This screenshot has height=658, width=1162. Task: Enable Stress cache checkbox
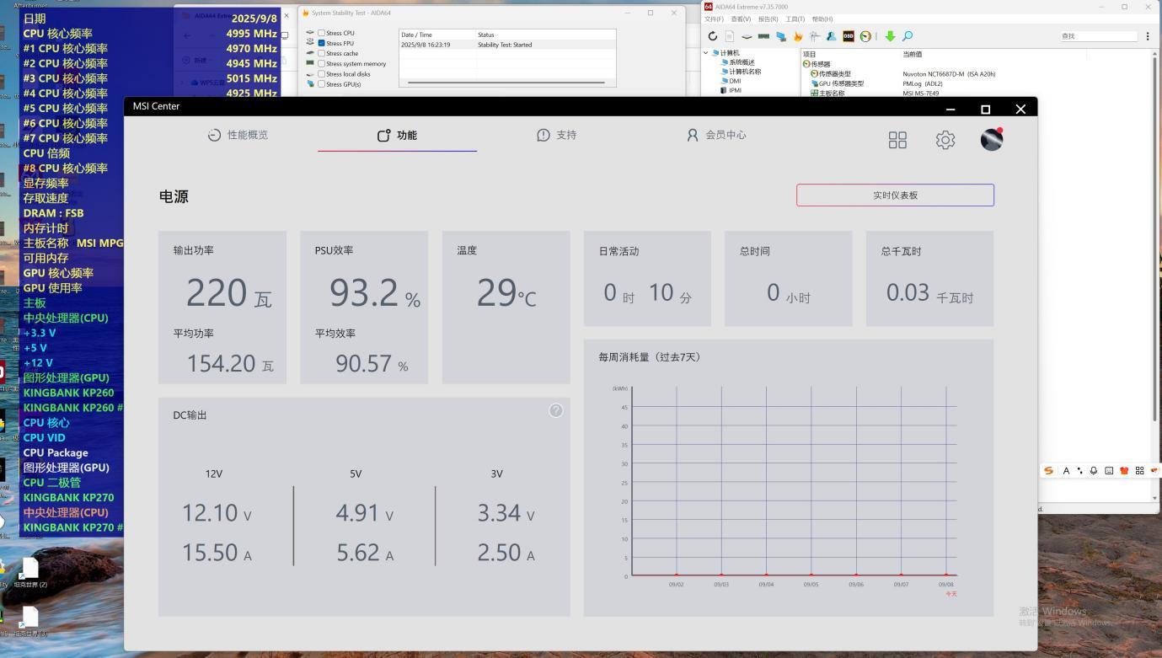pos(321,53)
